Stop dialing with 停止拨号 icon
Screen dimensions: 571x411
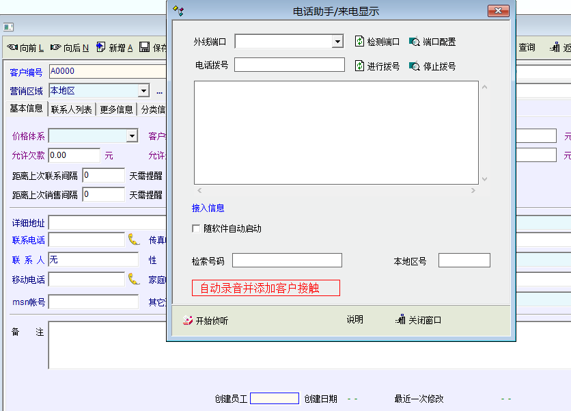415,66
